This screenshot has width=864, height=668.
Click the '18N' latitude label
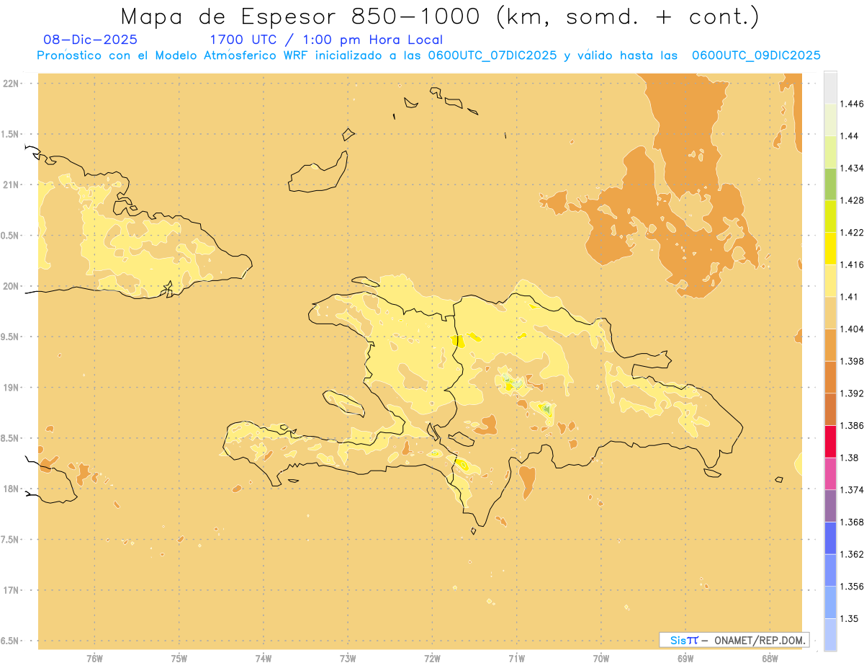coord(11,489)
